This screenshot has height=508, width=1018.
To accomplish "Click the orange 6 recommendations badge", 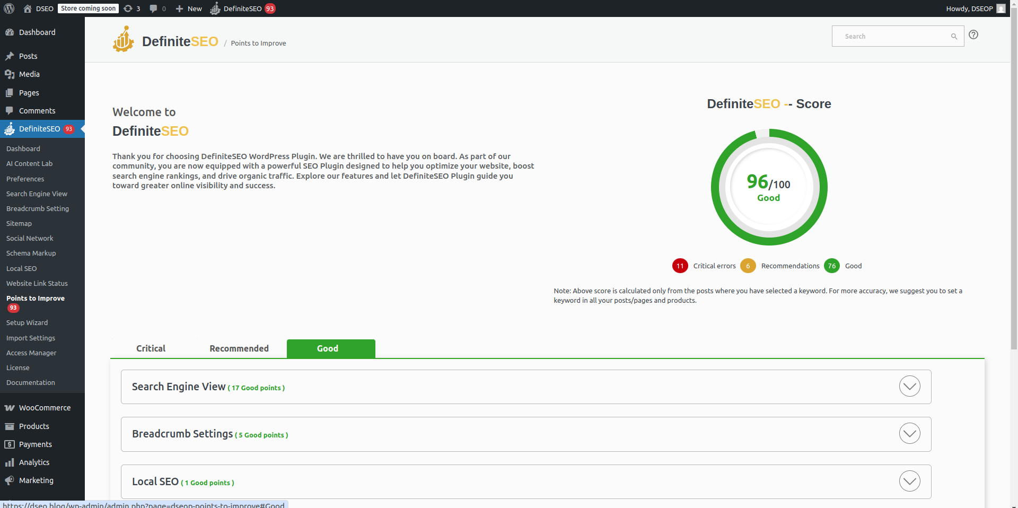I will pos(748,266).
